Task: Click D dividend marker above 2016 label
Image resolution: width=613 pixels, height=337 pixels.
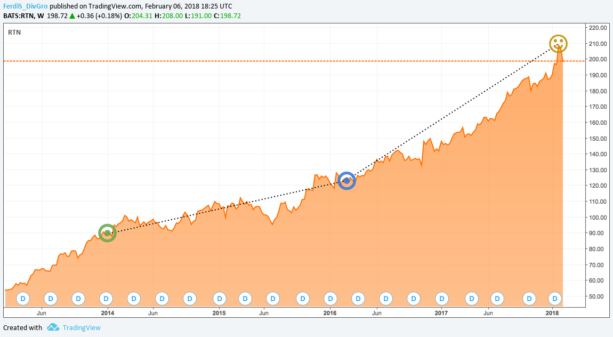Action: 330,299
